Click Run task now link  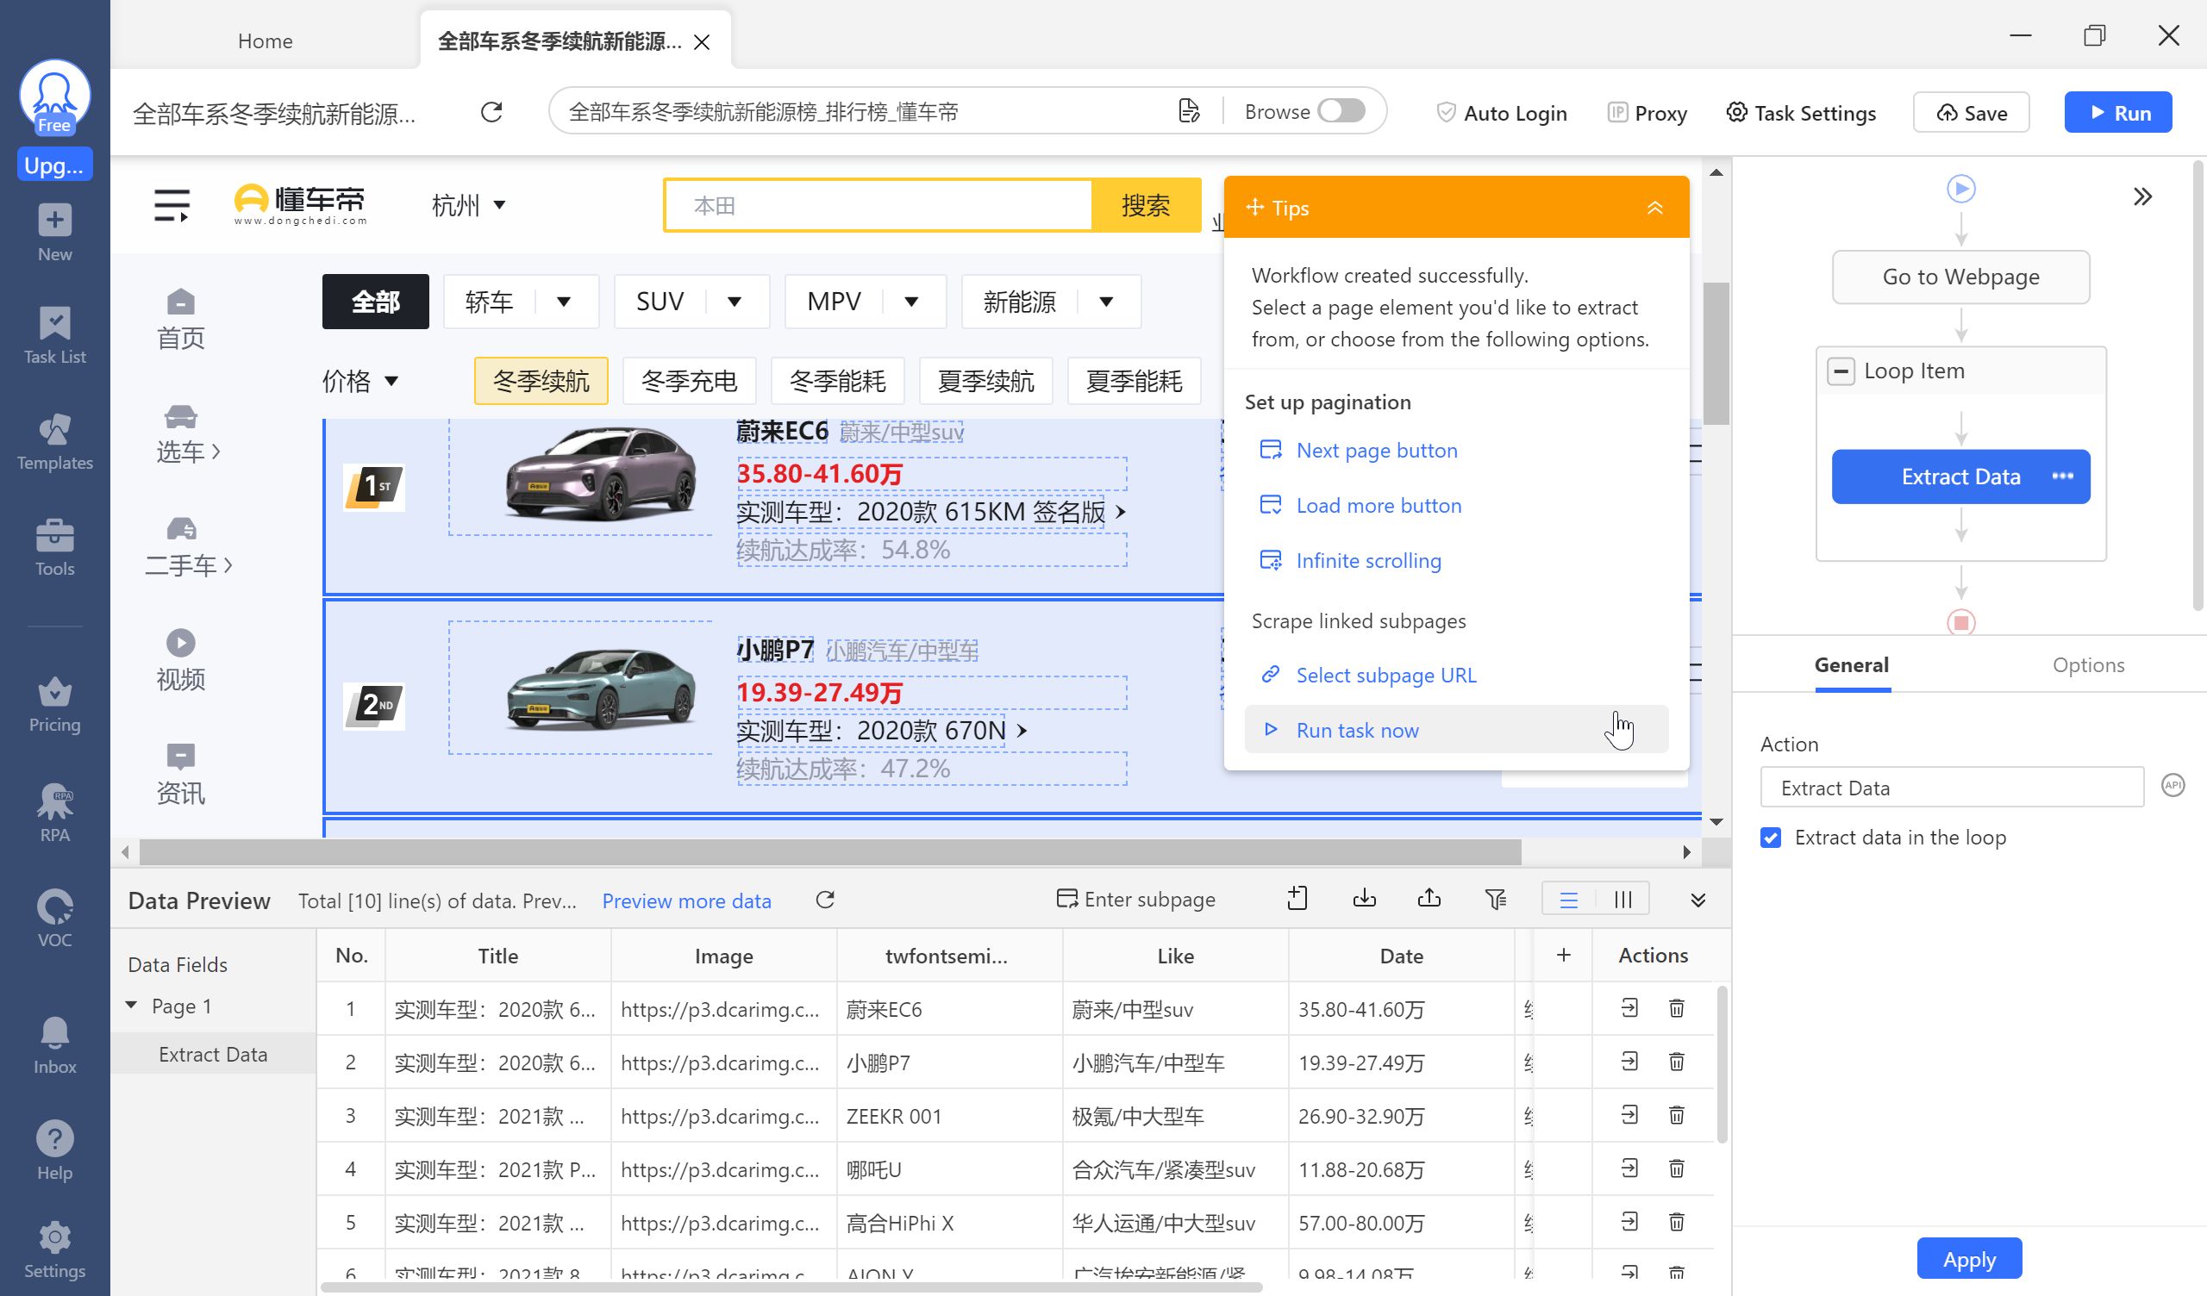coord(1357,731)
